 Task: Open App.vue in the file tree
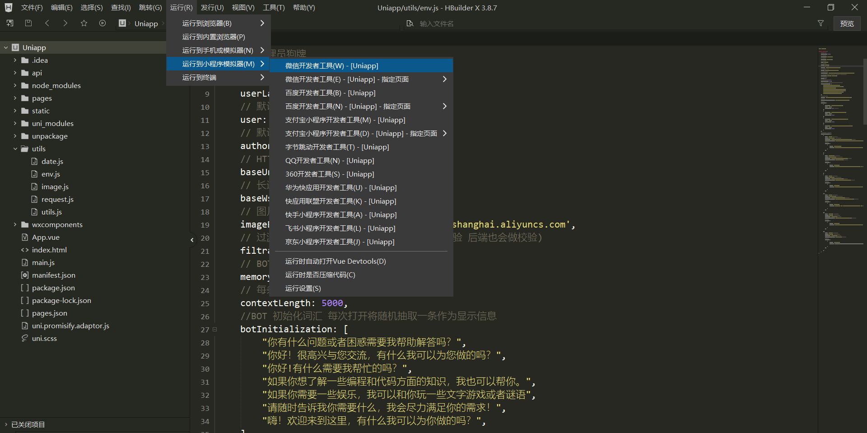tap(46, 237)
